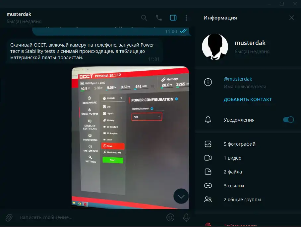This screenshot has width=301, height=227.
Task: Click ДОБАВИТЬ КОНТАКТ link
Action: 248,99
